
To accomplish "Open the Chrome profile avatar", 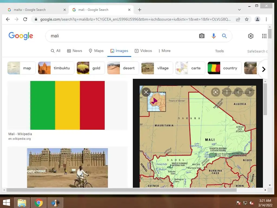I will point(258,19).
